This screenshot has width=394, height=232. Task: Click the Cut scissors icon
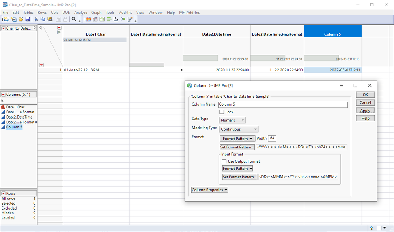(x=36, y=19)
